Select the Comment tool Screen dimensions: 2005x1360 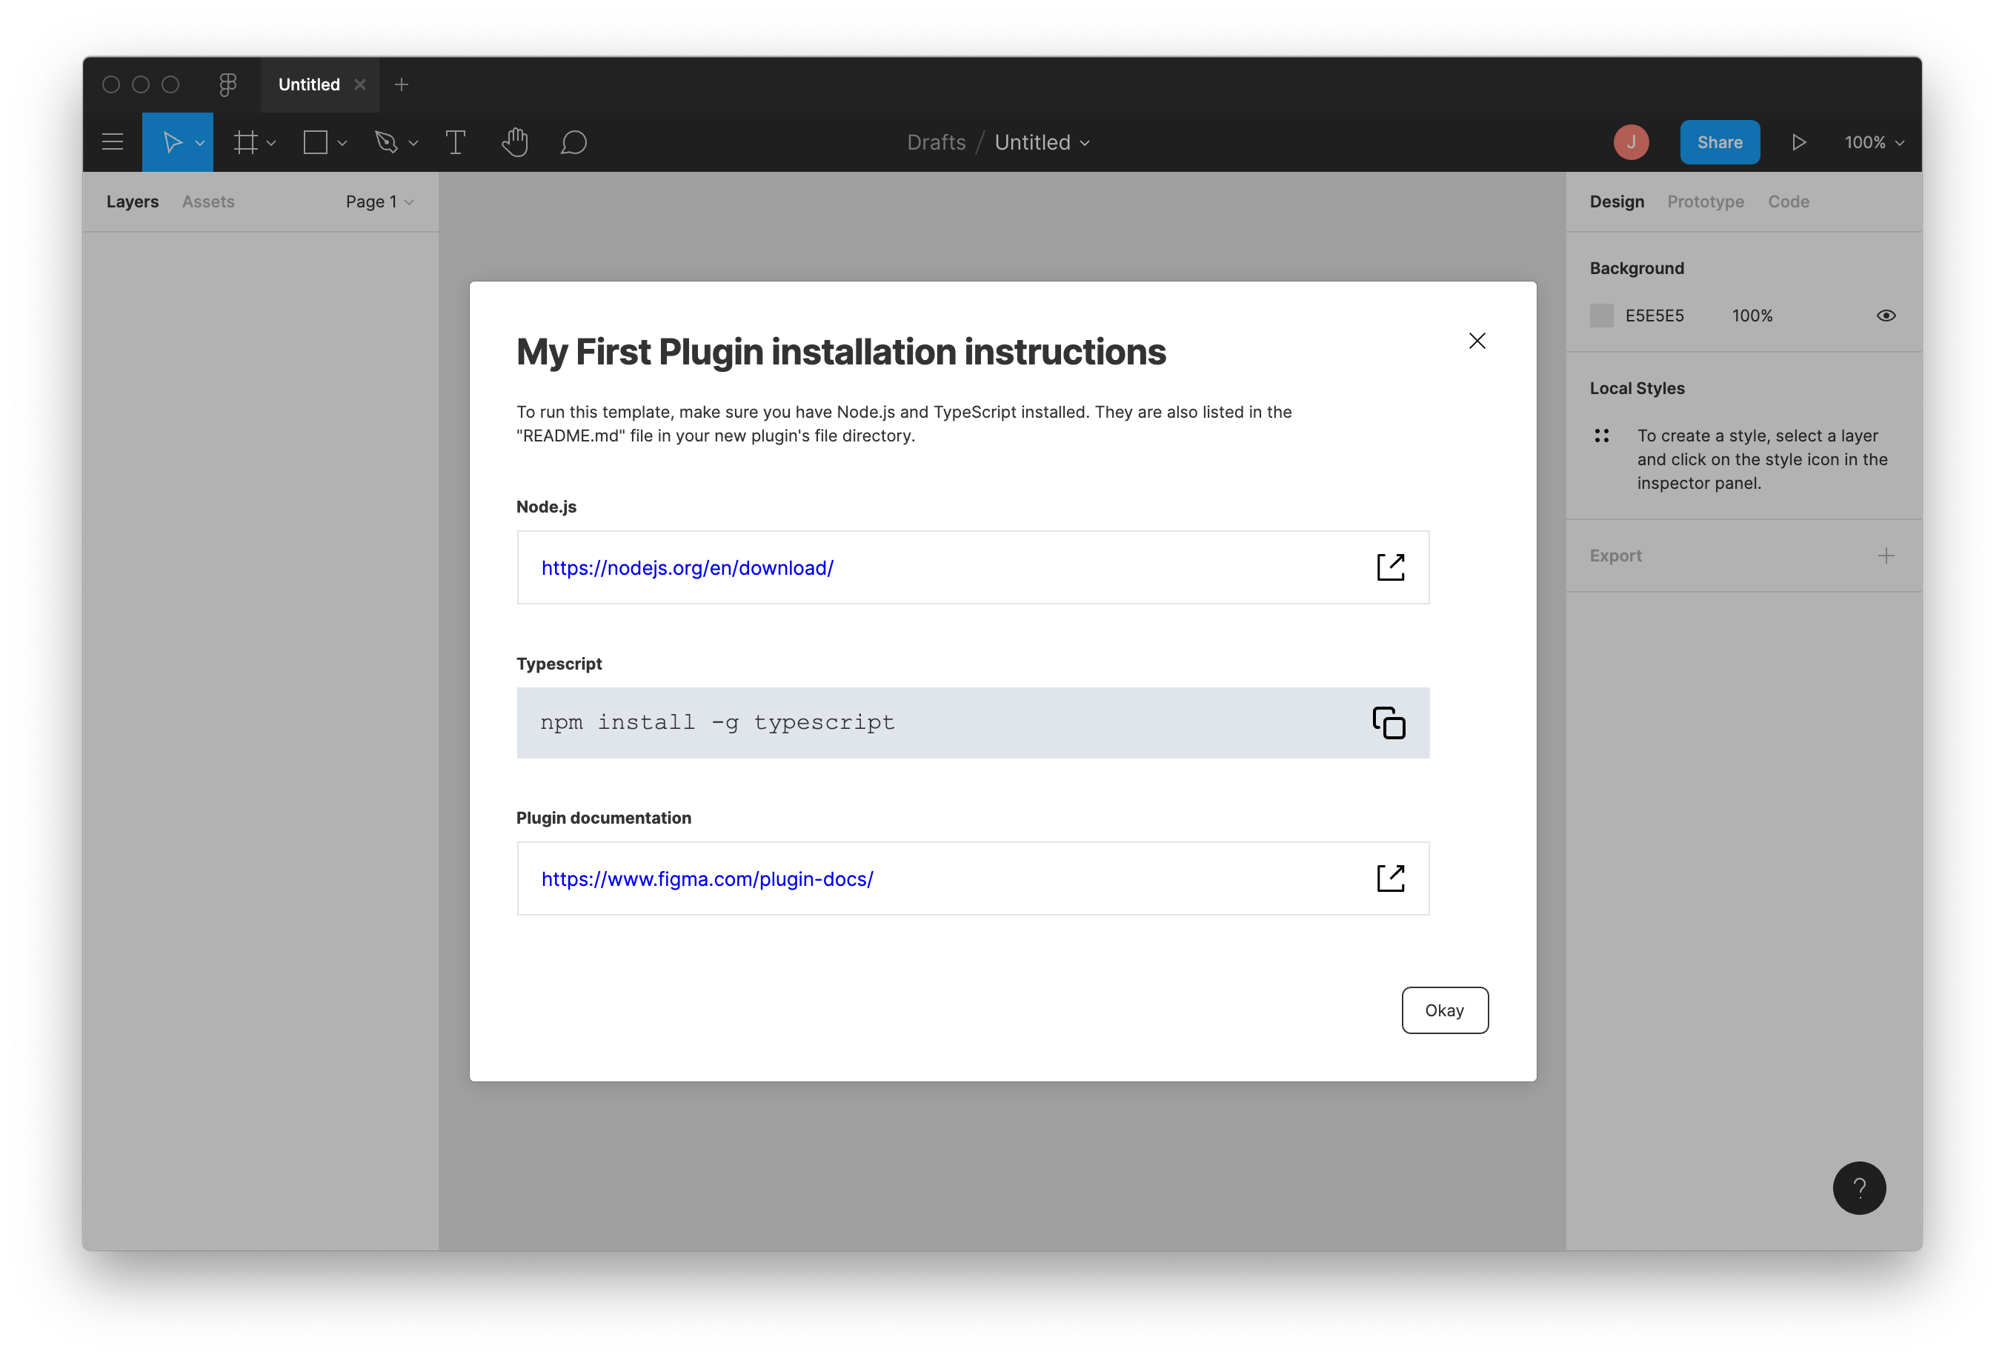point(573,142)
